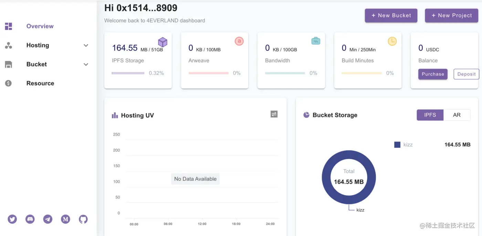Screen dimensions: 482x236
Task: Switch Bucket Storage to IPFS
Action: [430, 115]
